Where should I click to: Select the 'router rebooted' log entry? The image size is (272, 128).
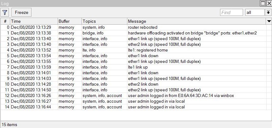(x=133, y=27)
